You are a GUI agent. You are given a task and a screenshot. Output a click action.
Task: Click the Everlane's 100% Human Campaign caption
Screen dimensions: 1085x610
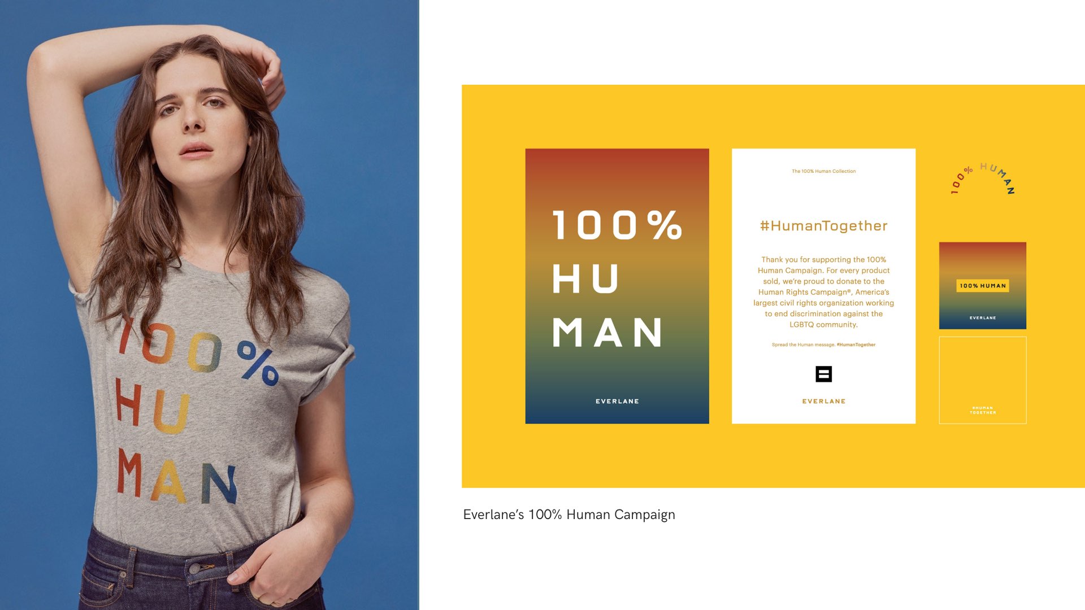click(569, 515)
